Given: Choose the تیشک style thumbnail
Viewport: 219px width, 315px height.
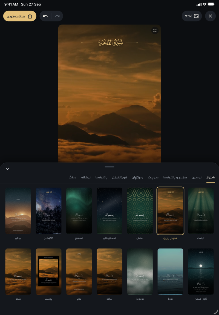Looking at the screenshot, I should pyautogui.click(x=201, y=211).
